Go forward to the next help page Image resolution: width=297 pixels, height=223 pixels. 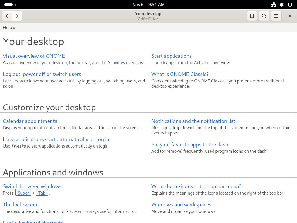17,16
